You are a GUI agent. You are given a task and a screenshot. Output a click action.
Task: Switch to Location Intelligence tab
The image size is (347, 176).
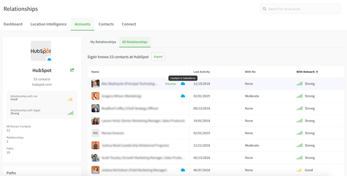(48, 24)
